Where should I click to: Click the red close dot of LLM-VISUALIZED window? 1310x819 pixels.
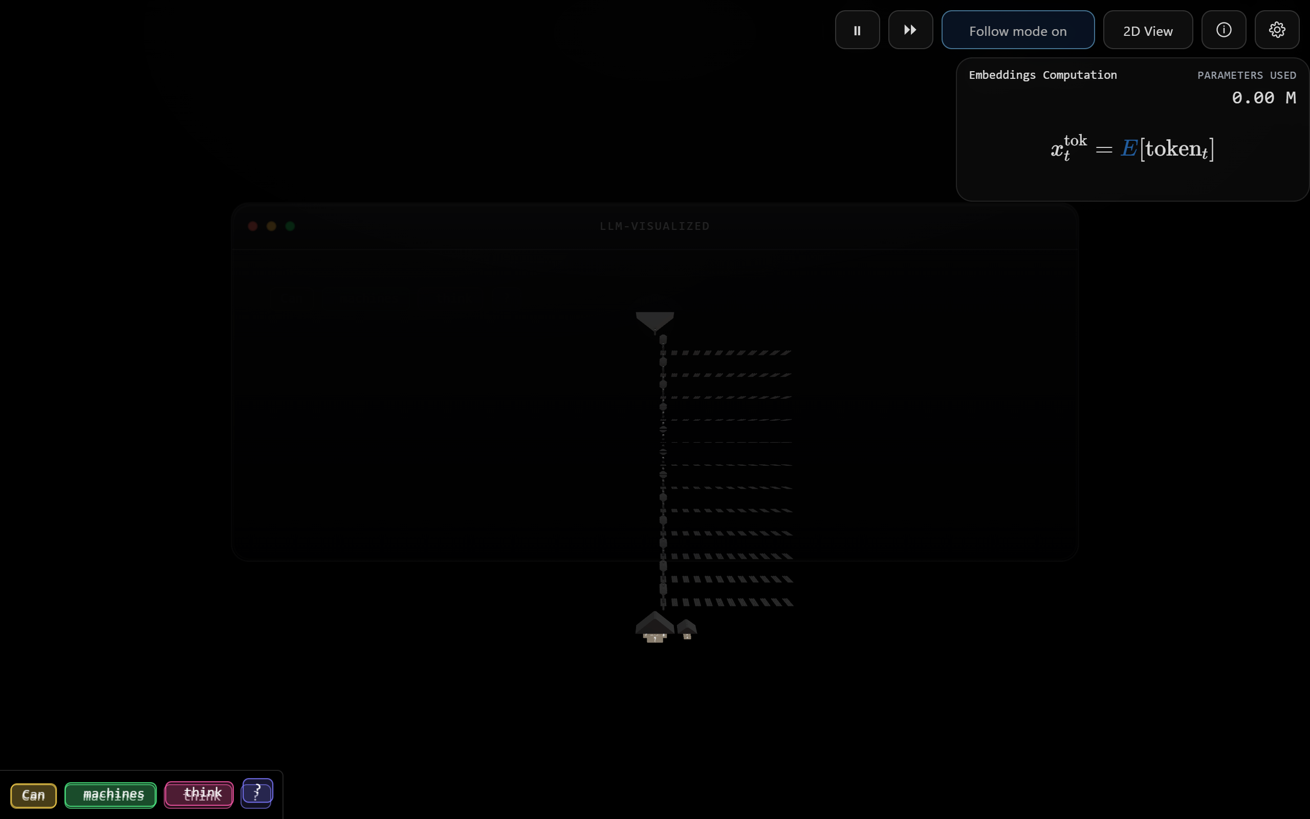tap(252, 226)
